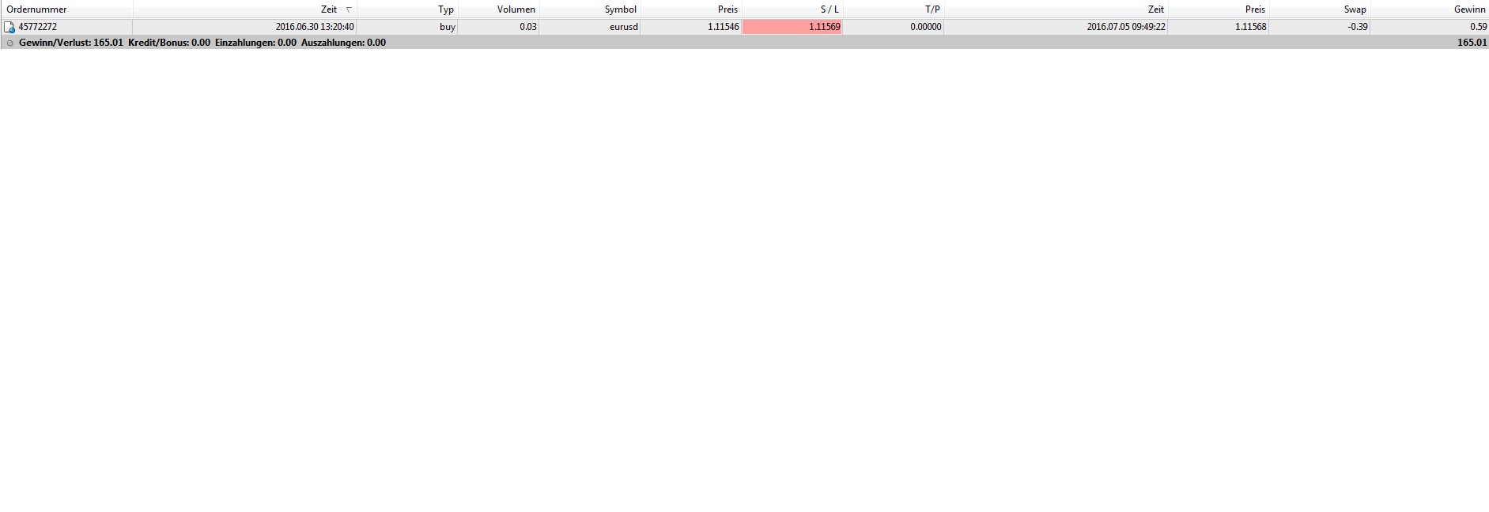This screenshot has height=512, width=1489.
Task: Click the order document icon beside 45772272
Action: pyautogui.click(x=9, y=27)
